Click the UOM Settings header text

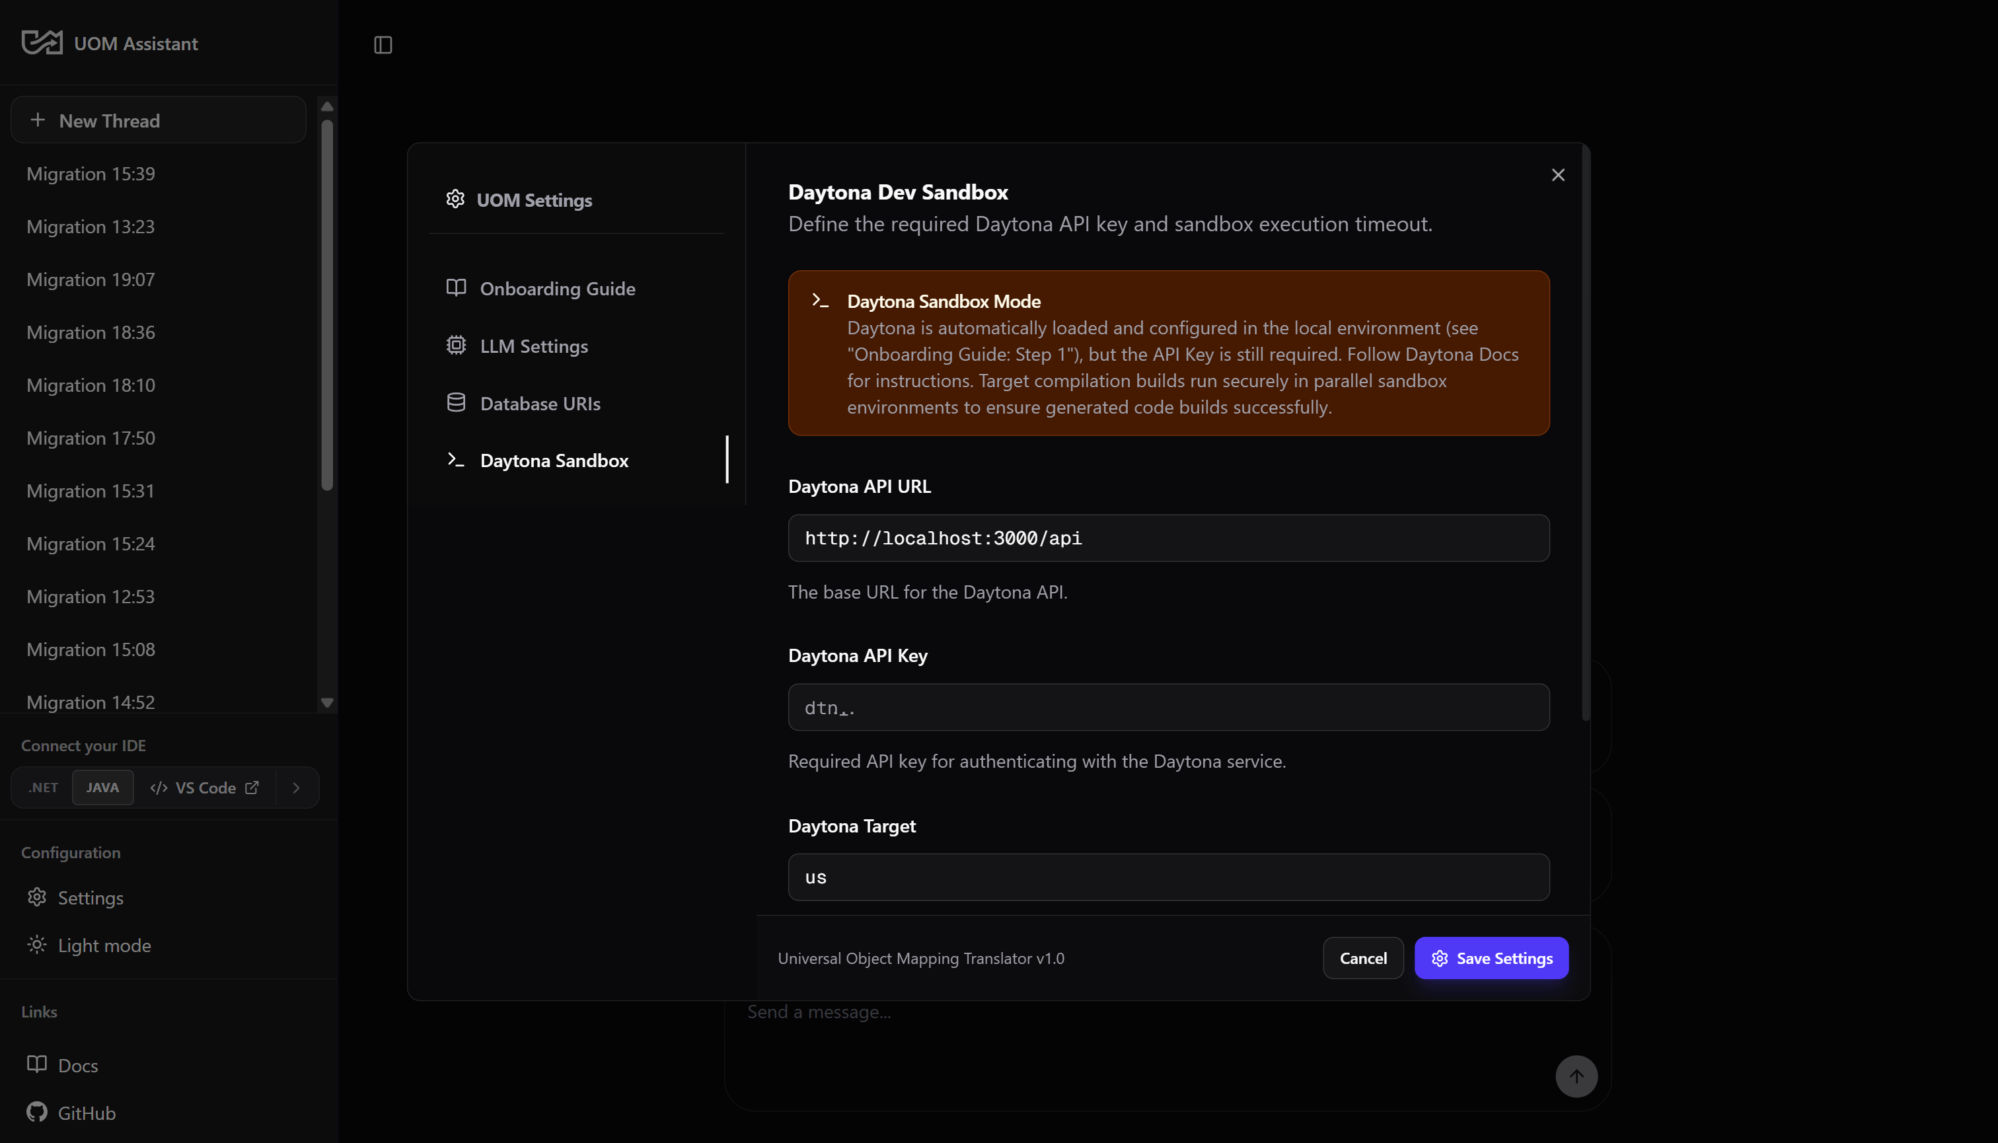[x=535, y=200]
